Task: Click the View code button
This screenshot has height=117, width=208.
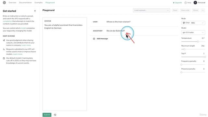Action: [x=185, y=10]
